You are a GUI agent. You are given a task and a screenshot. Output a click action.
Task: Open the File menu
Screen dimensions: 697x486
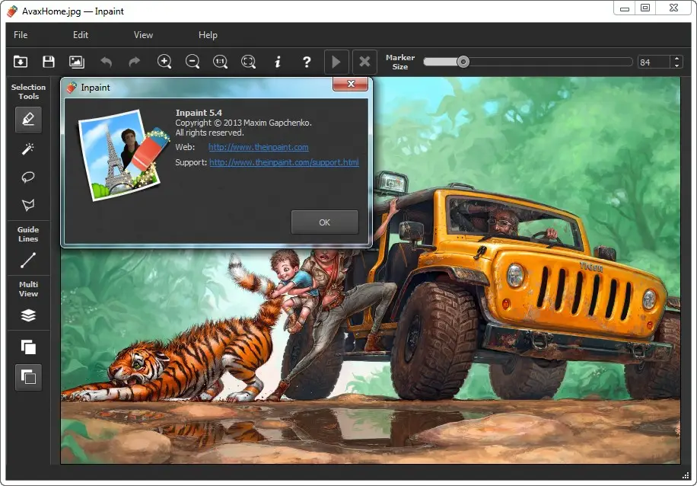point(21,35)
